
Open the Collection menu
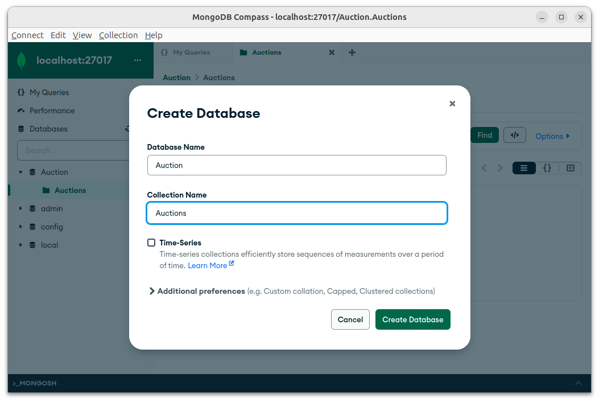click(x=118, y=35)
